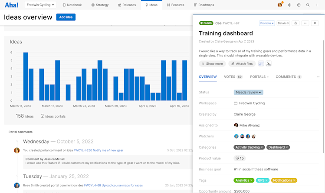The height and width of the screenshot is (193, 325).
Task: Click the Product value score 15
Action: point(240,158)
